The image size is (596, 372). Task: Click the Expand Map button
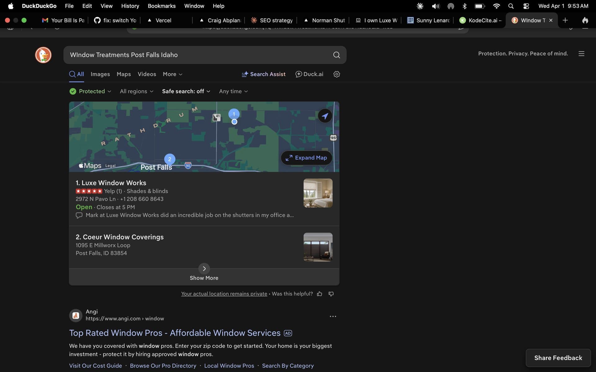(306, 158)
